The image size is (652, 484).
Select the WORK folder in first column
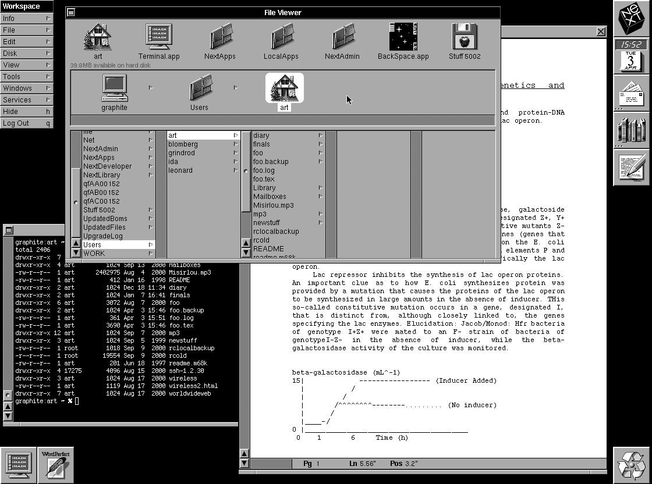tap(119, 254)
